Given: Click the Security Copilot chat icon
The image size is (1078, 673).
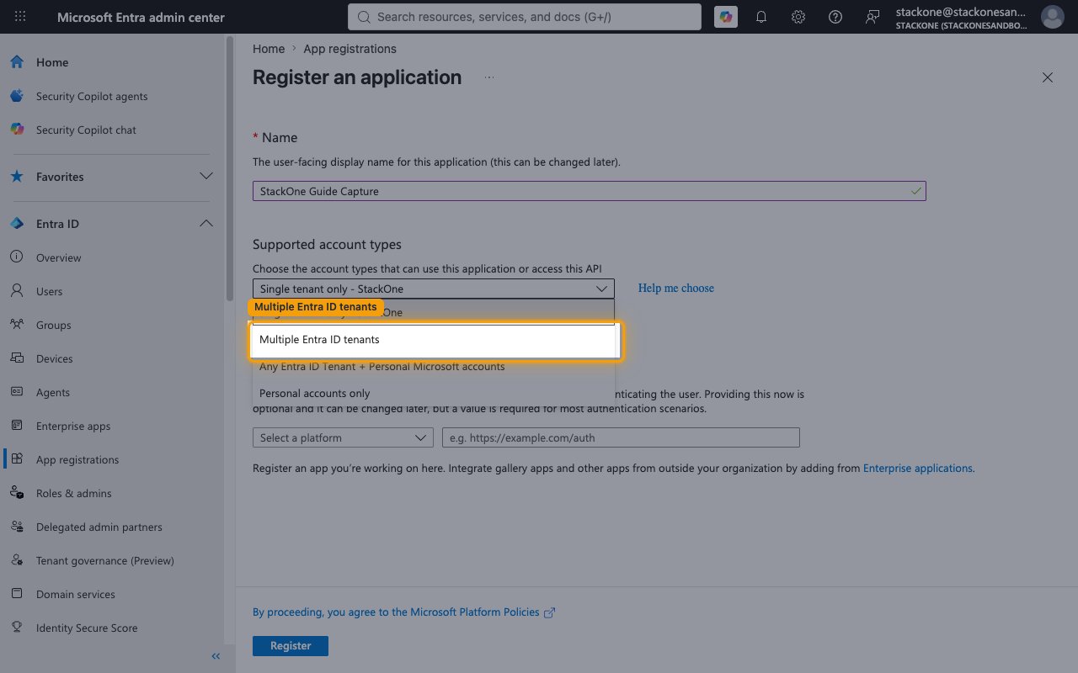Looking at the screenshot, I should [x=17, y=130].
